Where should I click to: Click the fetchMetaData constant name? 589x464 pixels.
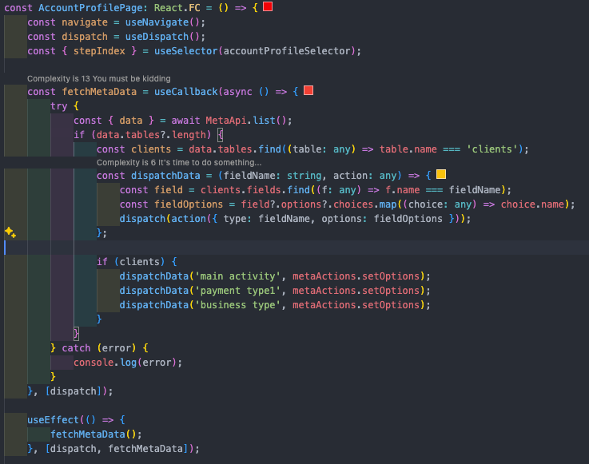tap(99, 92)
